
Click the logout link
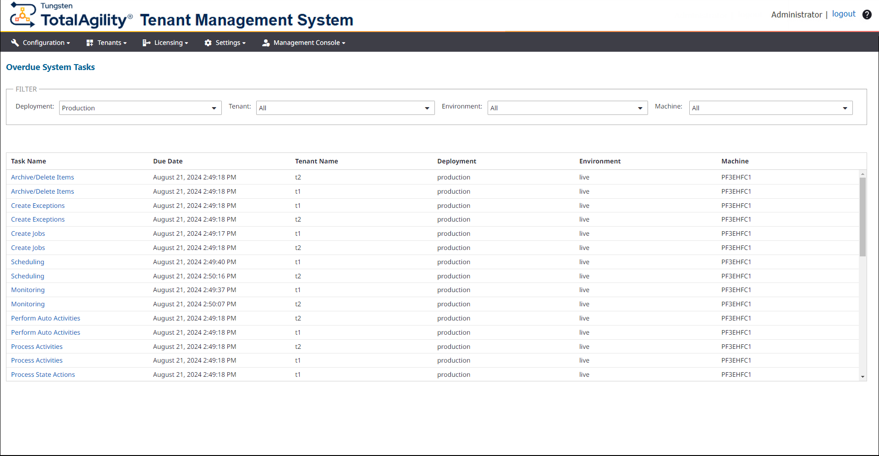[843, 14]
